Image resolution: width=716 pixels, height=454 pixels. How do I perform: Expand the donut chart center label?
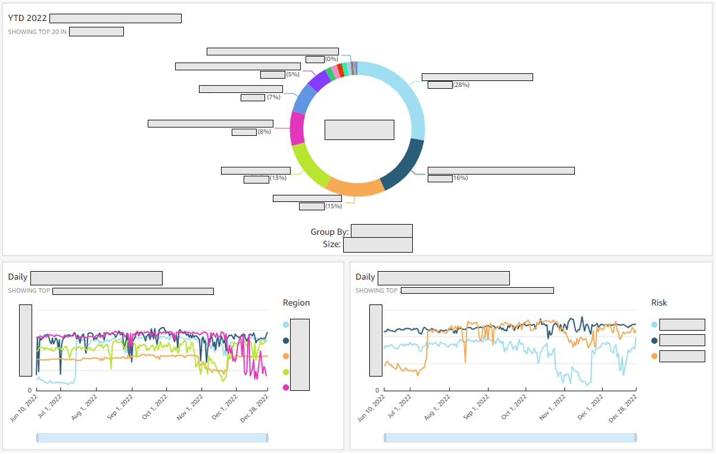tap(359, 129)
